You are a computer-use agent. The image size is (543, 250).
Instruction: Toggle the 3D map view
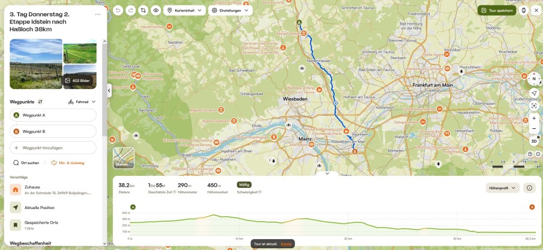tap(534, 141)
